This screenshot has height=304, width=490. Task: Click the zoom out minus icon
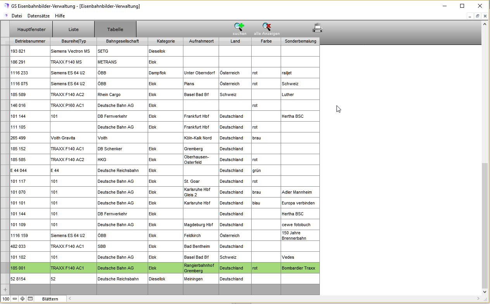click(x=15, y=299)
